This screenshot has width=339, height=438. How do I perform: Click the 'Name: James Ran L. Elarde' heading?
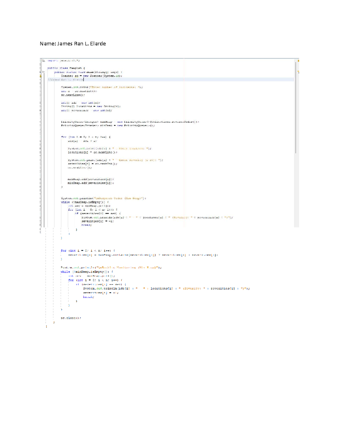click(x=73, y=43)
